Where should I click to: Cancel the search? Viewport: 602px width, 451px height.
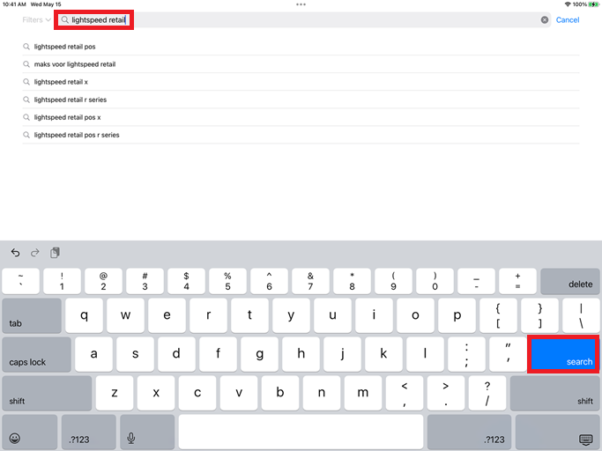click(568, 20)
